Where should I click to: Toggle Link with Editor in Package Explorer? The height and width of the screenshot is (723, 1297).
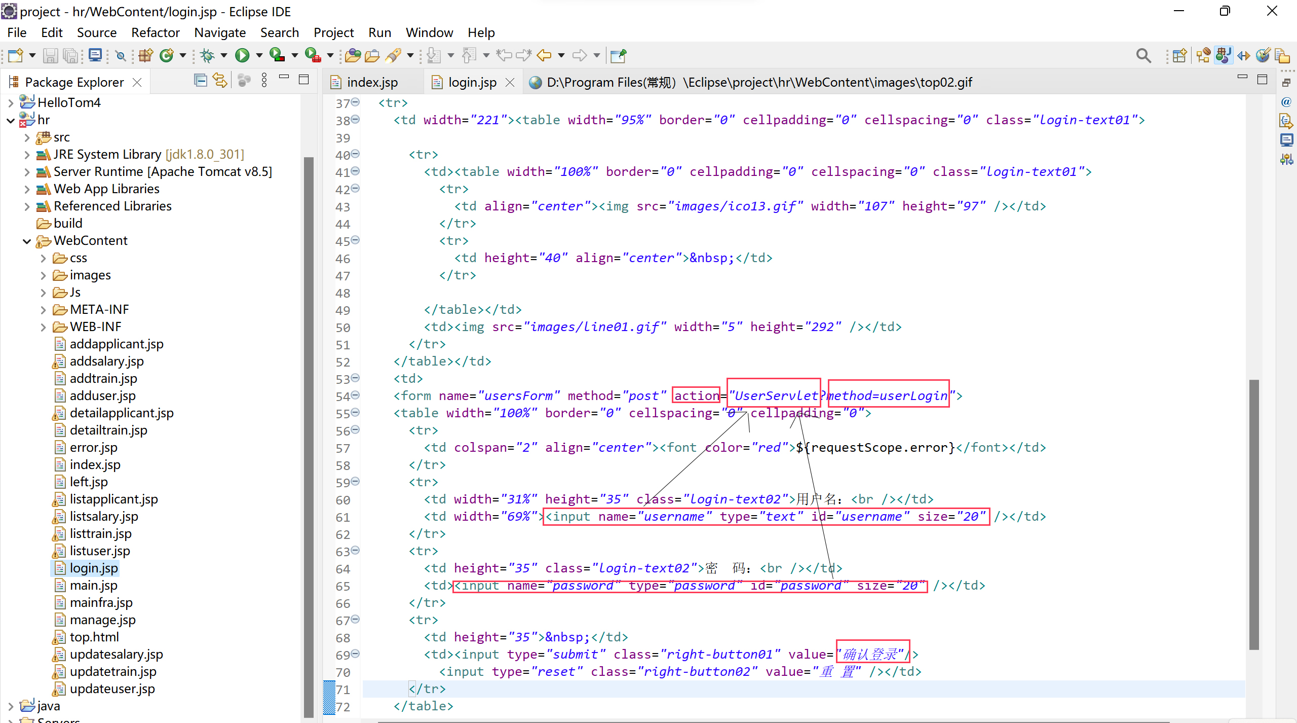click(219, 81)
